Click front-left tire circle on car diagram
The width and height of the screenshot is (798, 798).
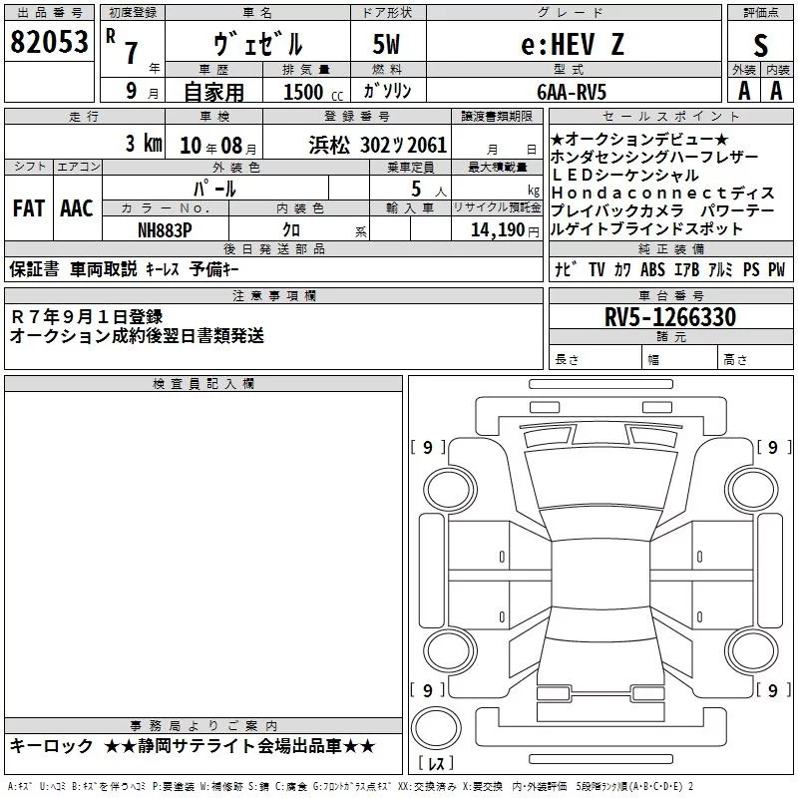coord(450,490)
